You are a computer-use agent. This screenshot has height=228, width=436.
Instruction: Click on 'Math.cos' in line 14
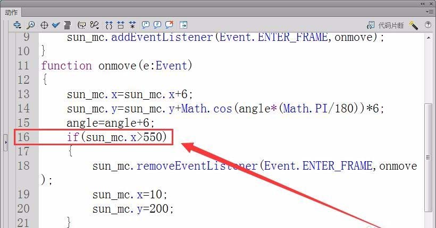click(x=207, y=109)
